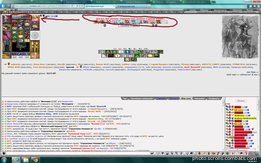The image size is (261, 163).
Task: Click the browser back arrow button
Action: coord(3,6)
